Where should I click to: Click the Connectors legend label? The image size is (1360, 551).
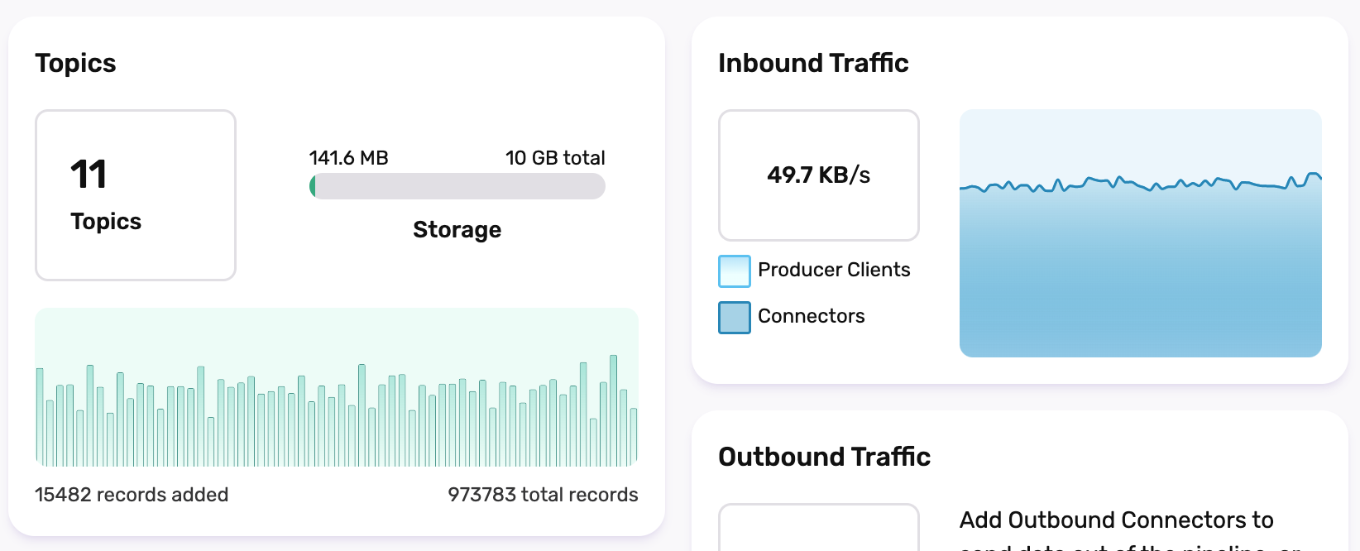pos(812,316)
